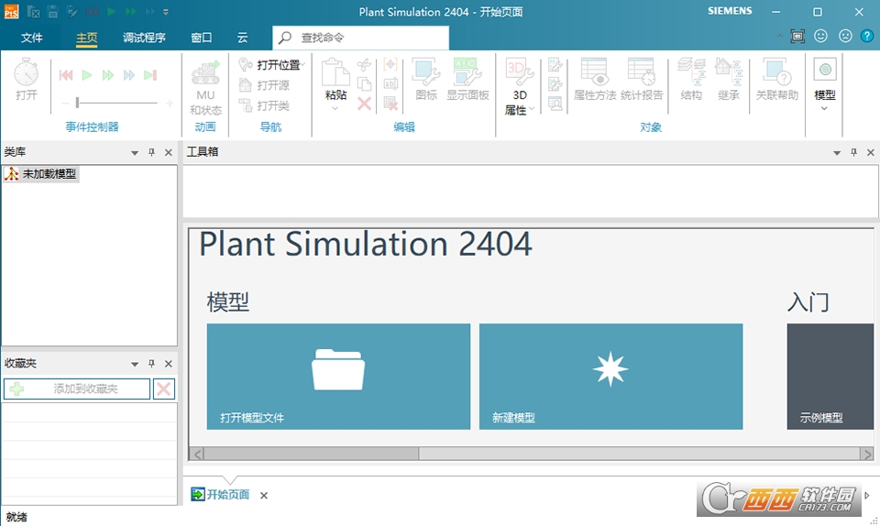The image size is (880, 526).
Task: Pin the 类库 panel
Action: pyautogui.click(x=151, y=152)
